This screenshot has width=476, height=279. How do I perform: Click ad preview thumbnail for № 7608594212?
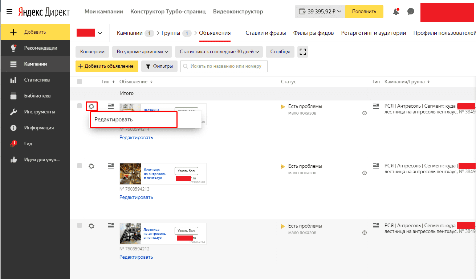pos(130,234)
